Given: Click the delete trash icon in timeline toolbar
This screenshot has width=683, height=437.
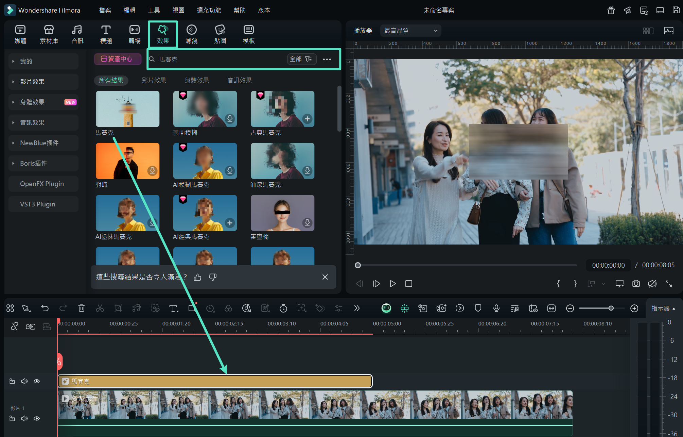Looking at the screenshot, I should (x=82, y=308).
